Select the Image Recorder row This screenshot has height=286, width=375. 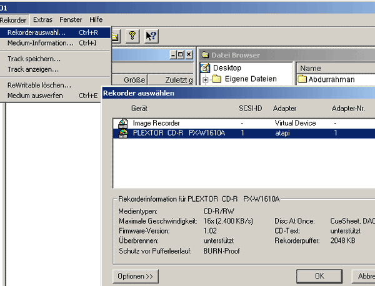coord(244,123)
